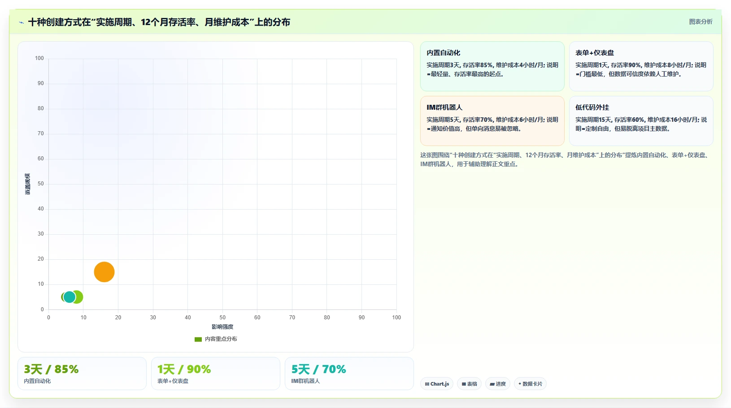Click the orange bubble in the chart

[x=104, y=272]
